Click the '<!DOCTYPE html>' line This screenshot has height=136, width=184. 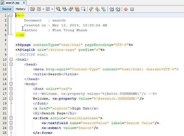tap(32, 54)
